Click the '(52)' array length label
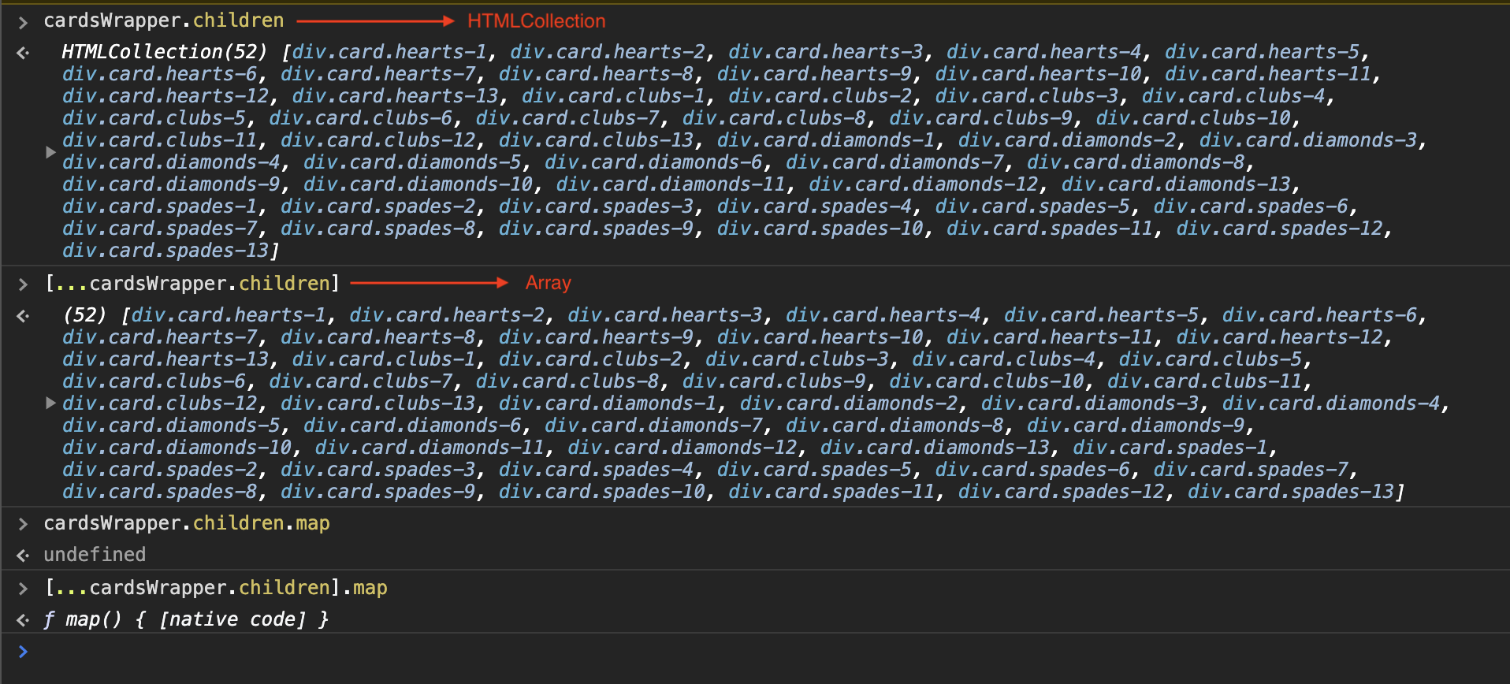Image resolution: width=1510 pixels, height=684 pixels. coord(84,315)
